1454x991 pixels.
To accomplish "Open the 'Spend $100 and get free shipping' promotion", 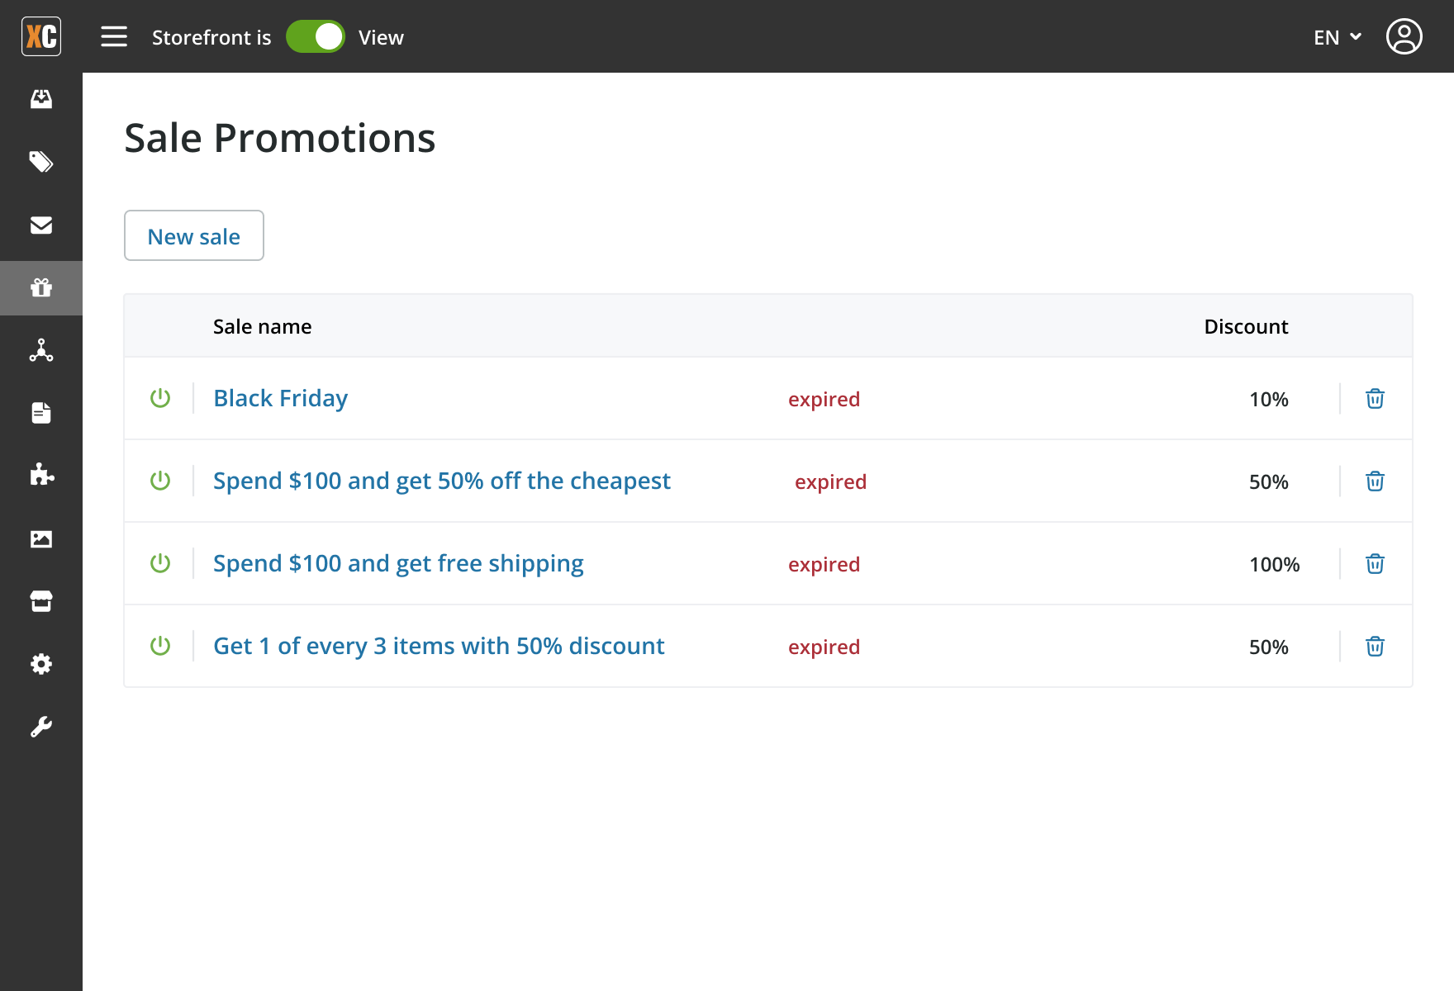I will pos(398,562).
